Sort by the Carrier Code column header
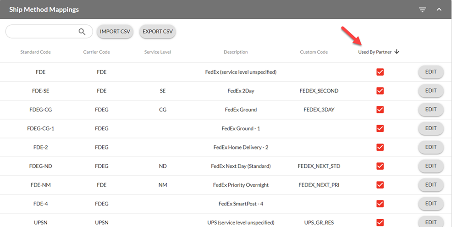The height and width of the screenshot is (227, 452). tap(96, 52)
